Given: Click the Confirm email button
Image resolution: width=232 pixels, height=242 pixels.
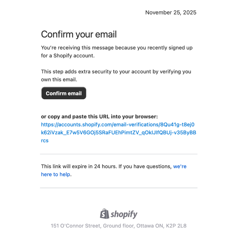Looking at the screenshot, I should (64, 93).
